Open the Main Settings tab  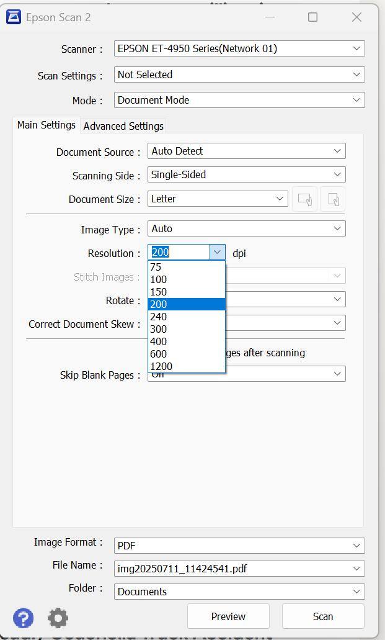coord(46,125)
